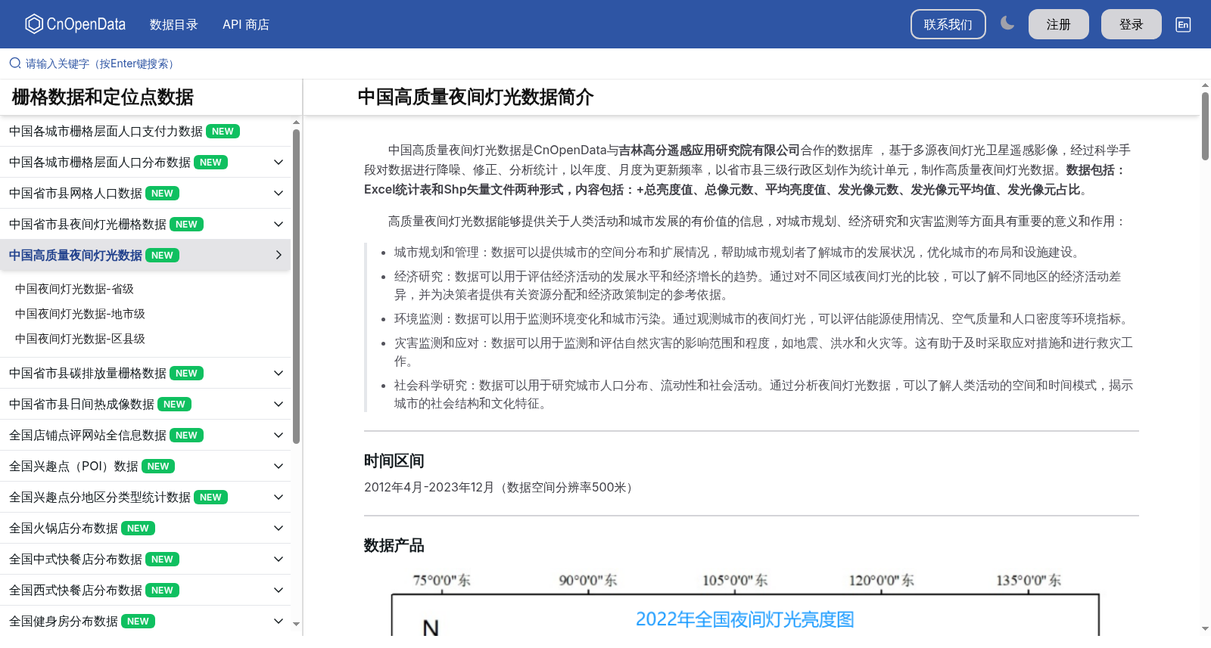
Task: Open the 数据目录 menu
Action: coord(174,24)
